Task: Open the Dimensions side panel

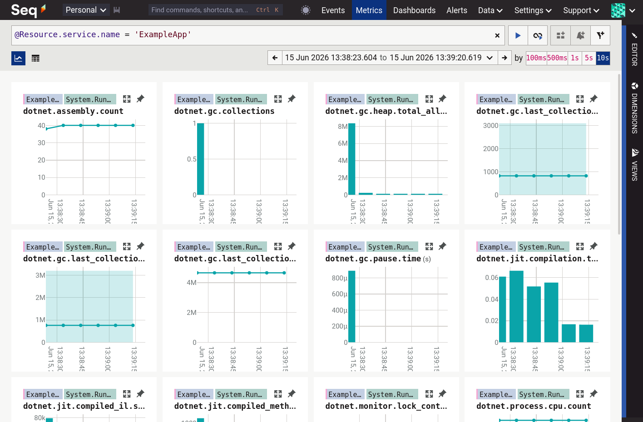Action: (x=634, y=108)
